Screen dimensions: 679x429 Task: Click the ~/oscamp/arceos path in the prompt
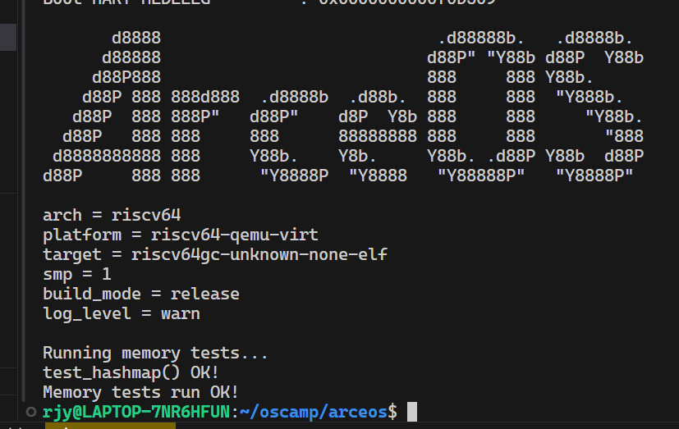coord(314,412)
